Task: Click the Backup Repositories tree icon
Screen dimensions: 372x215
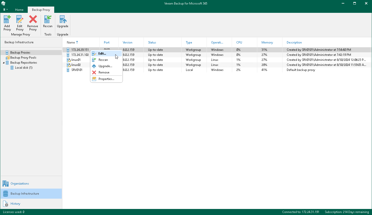Action: pyautogui.click(x=7, y=63)
